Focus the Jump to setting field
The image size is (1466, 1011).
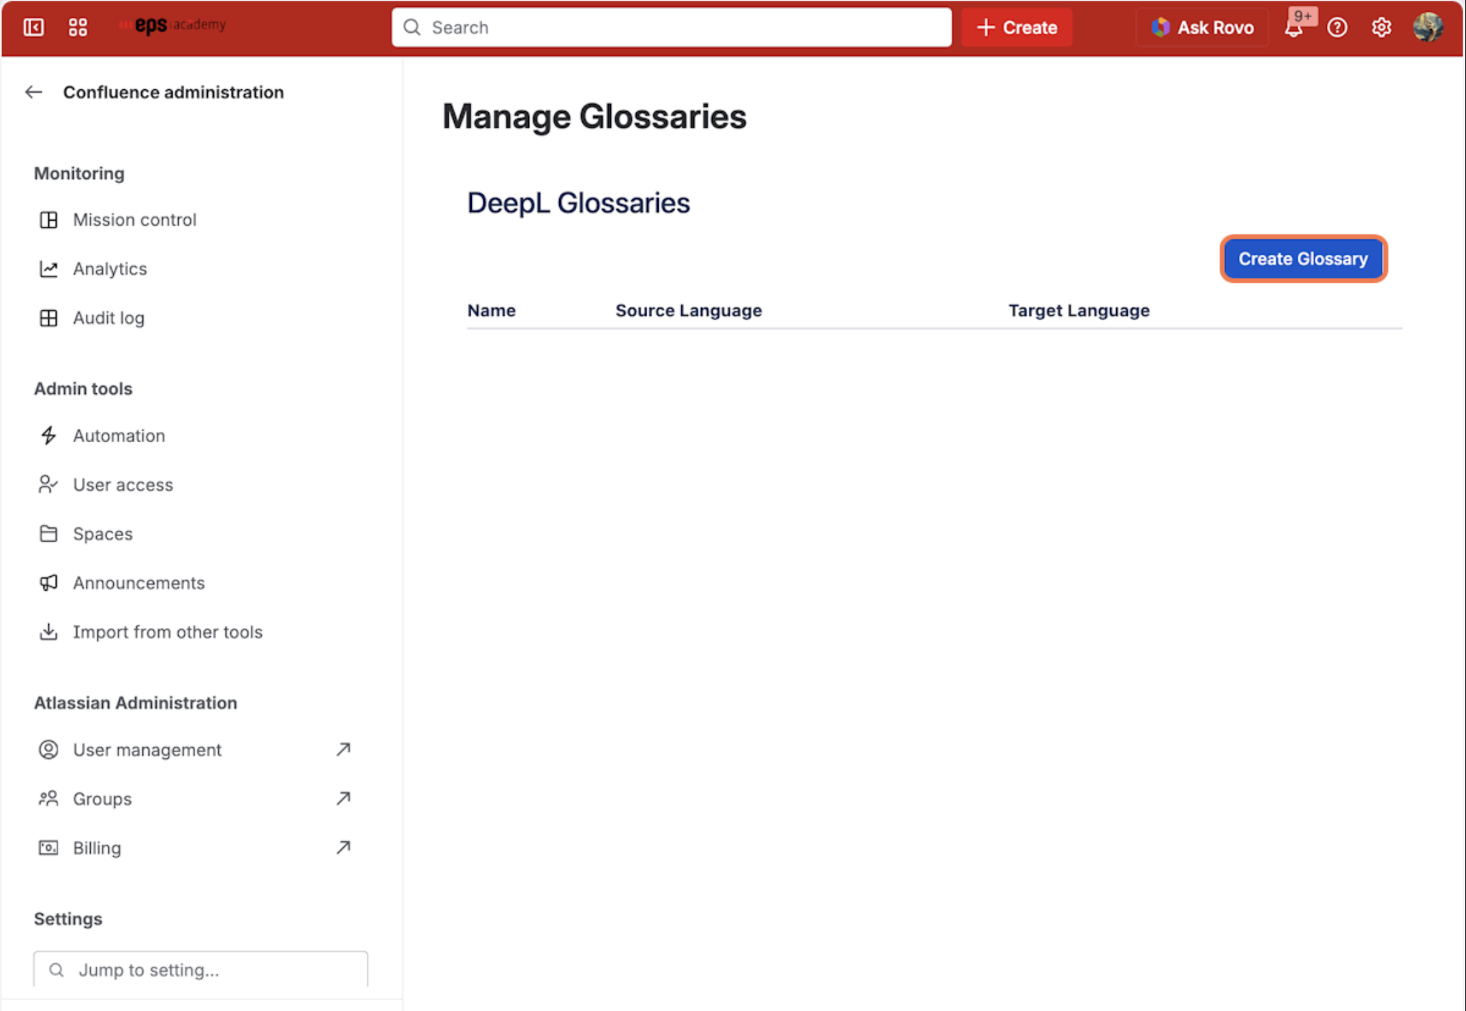pyautogui.click(x=200, y=969)
